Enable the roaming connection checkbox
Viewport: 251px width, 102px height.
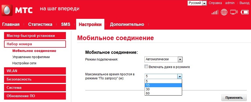coord(146,66)
